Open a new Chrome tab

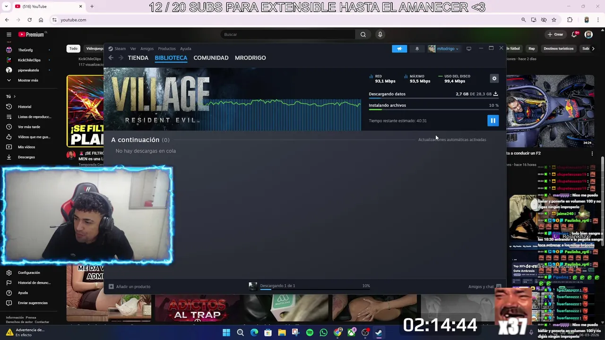pyautogui.click(x=92, y=7)
